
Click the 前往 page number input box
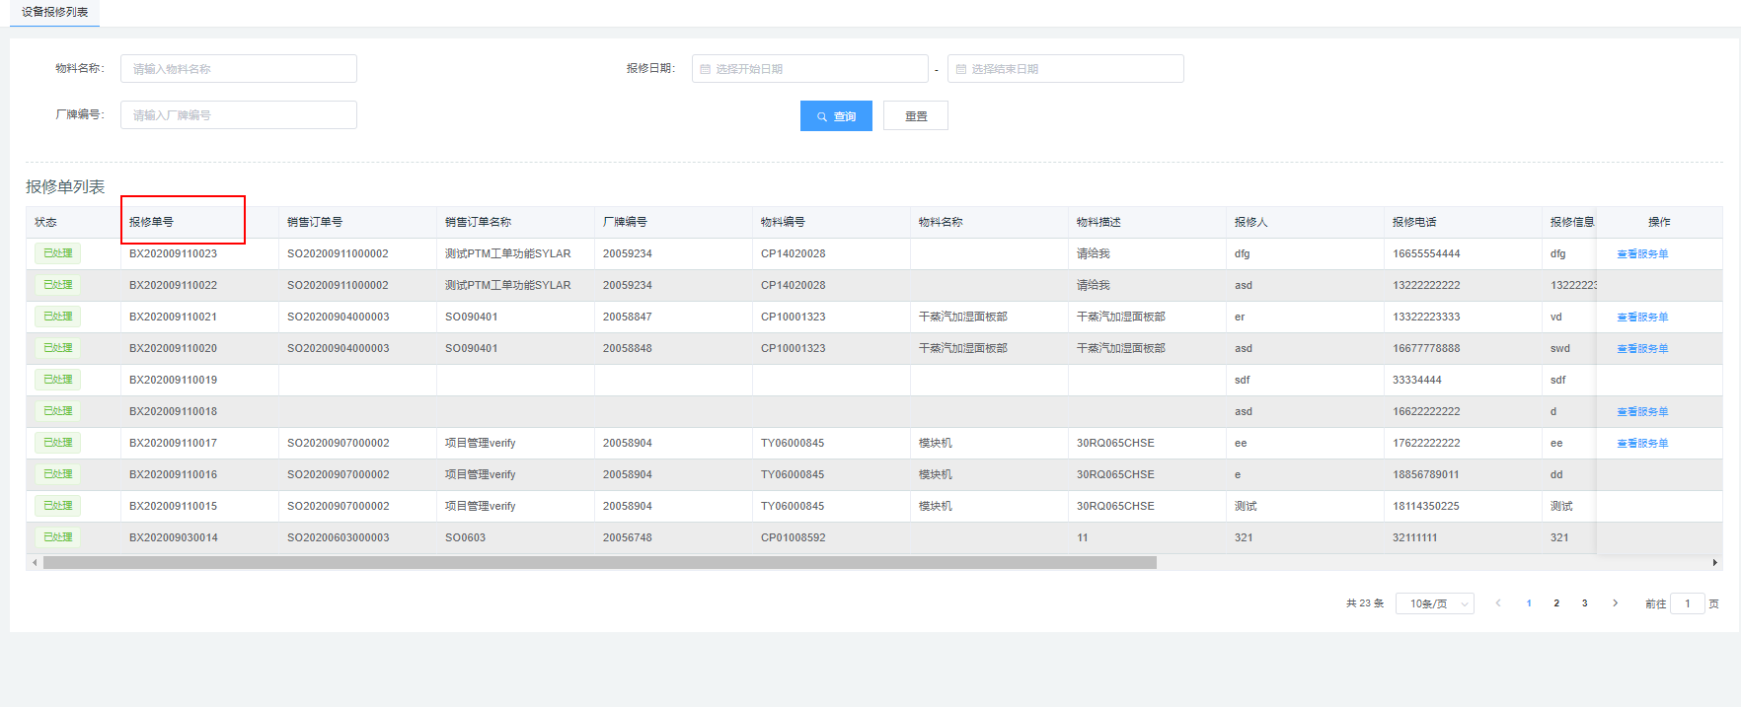click(x=1687, y=603)
